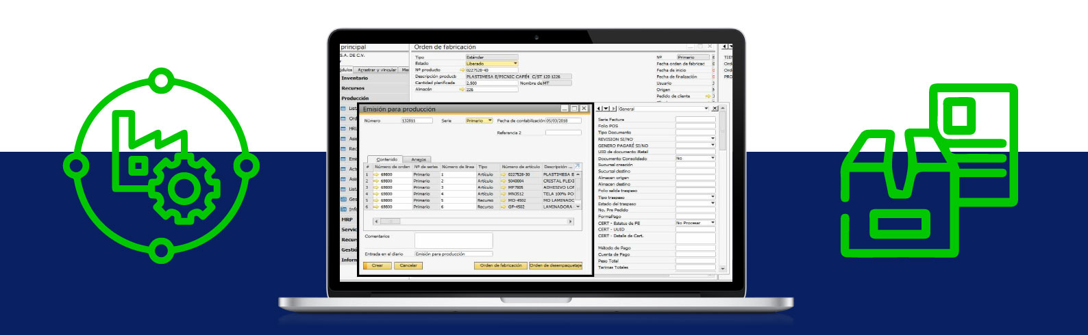
Task: Open the CERT Estatus No Procesar dropdown
Action: click(x=713, y=223)
